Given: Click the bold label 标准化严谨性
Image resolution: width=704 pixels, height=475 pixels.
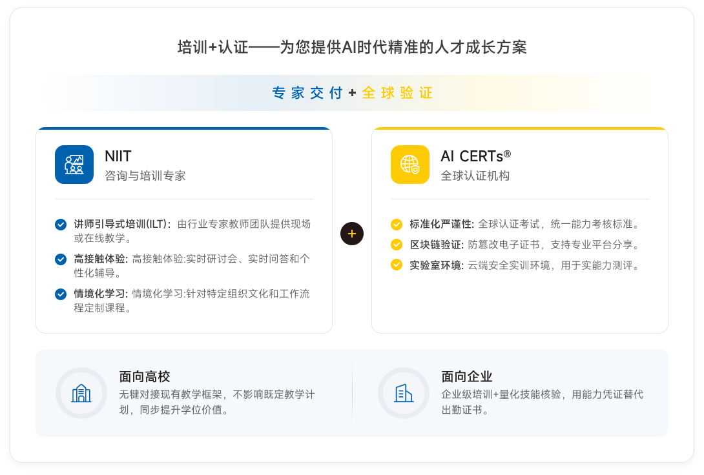Looking at the screenshot, I should (x=441, y=224).
